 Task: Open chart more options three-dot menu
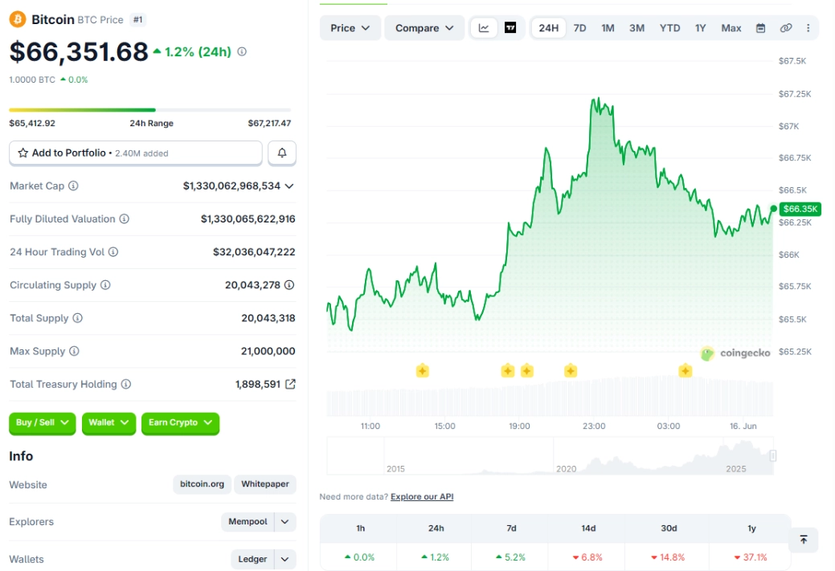pos(808,28)
